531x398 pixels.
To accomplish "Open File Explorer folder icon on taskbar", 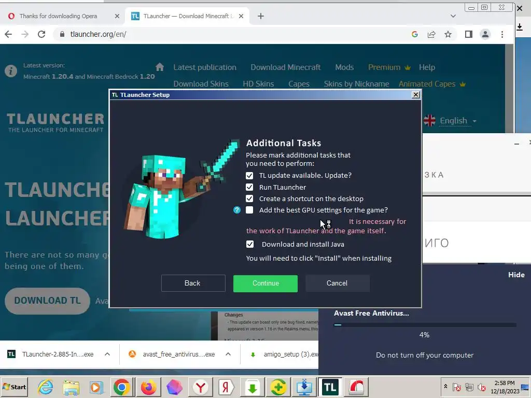I will pos(71,387).
